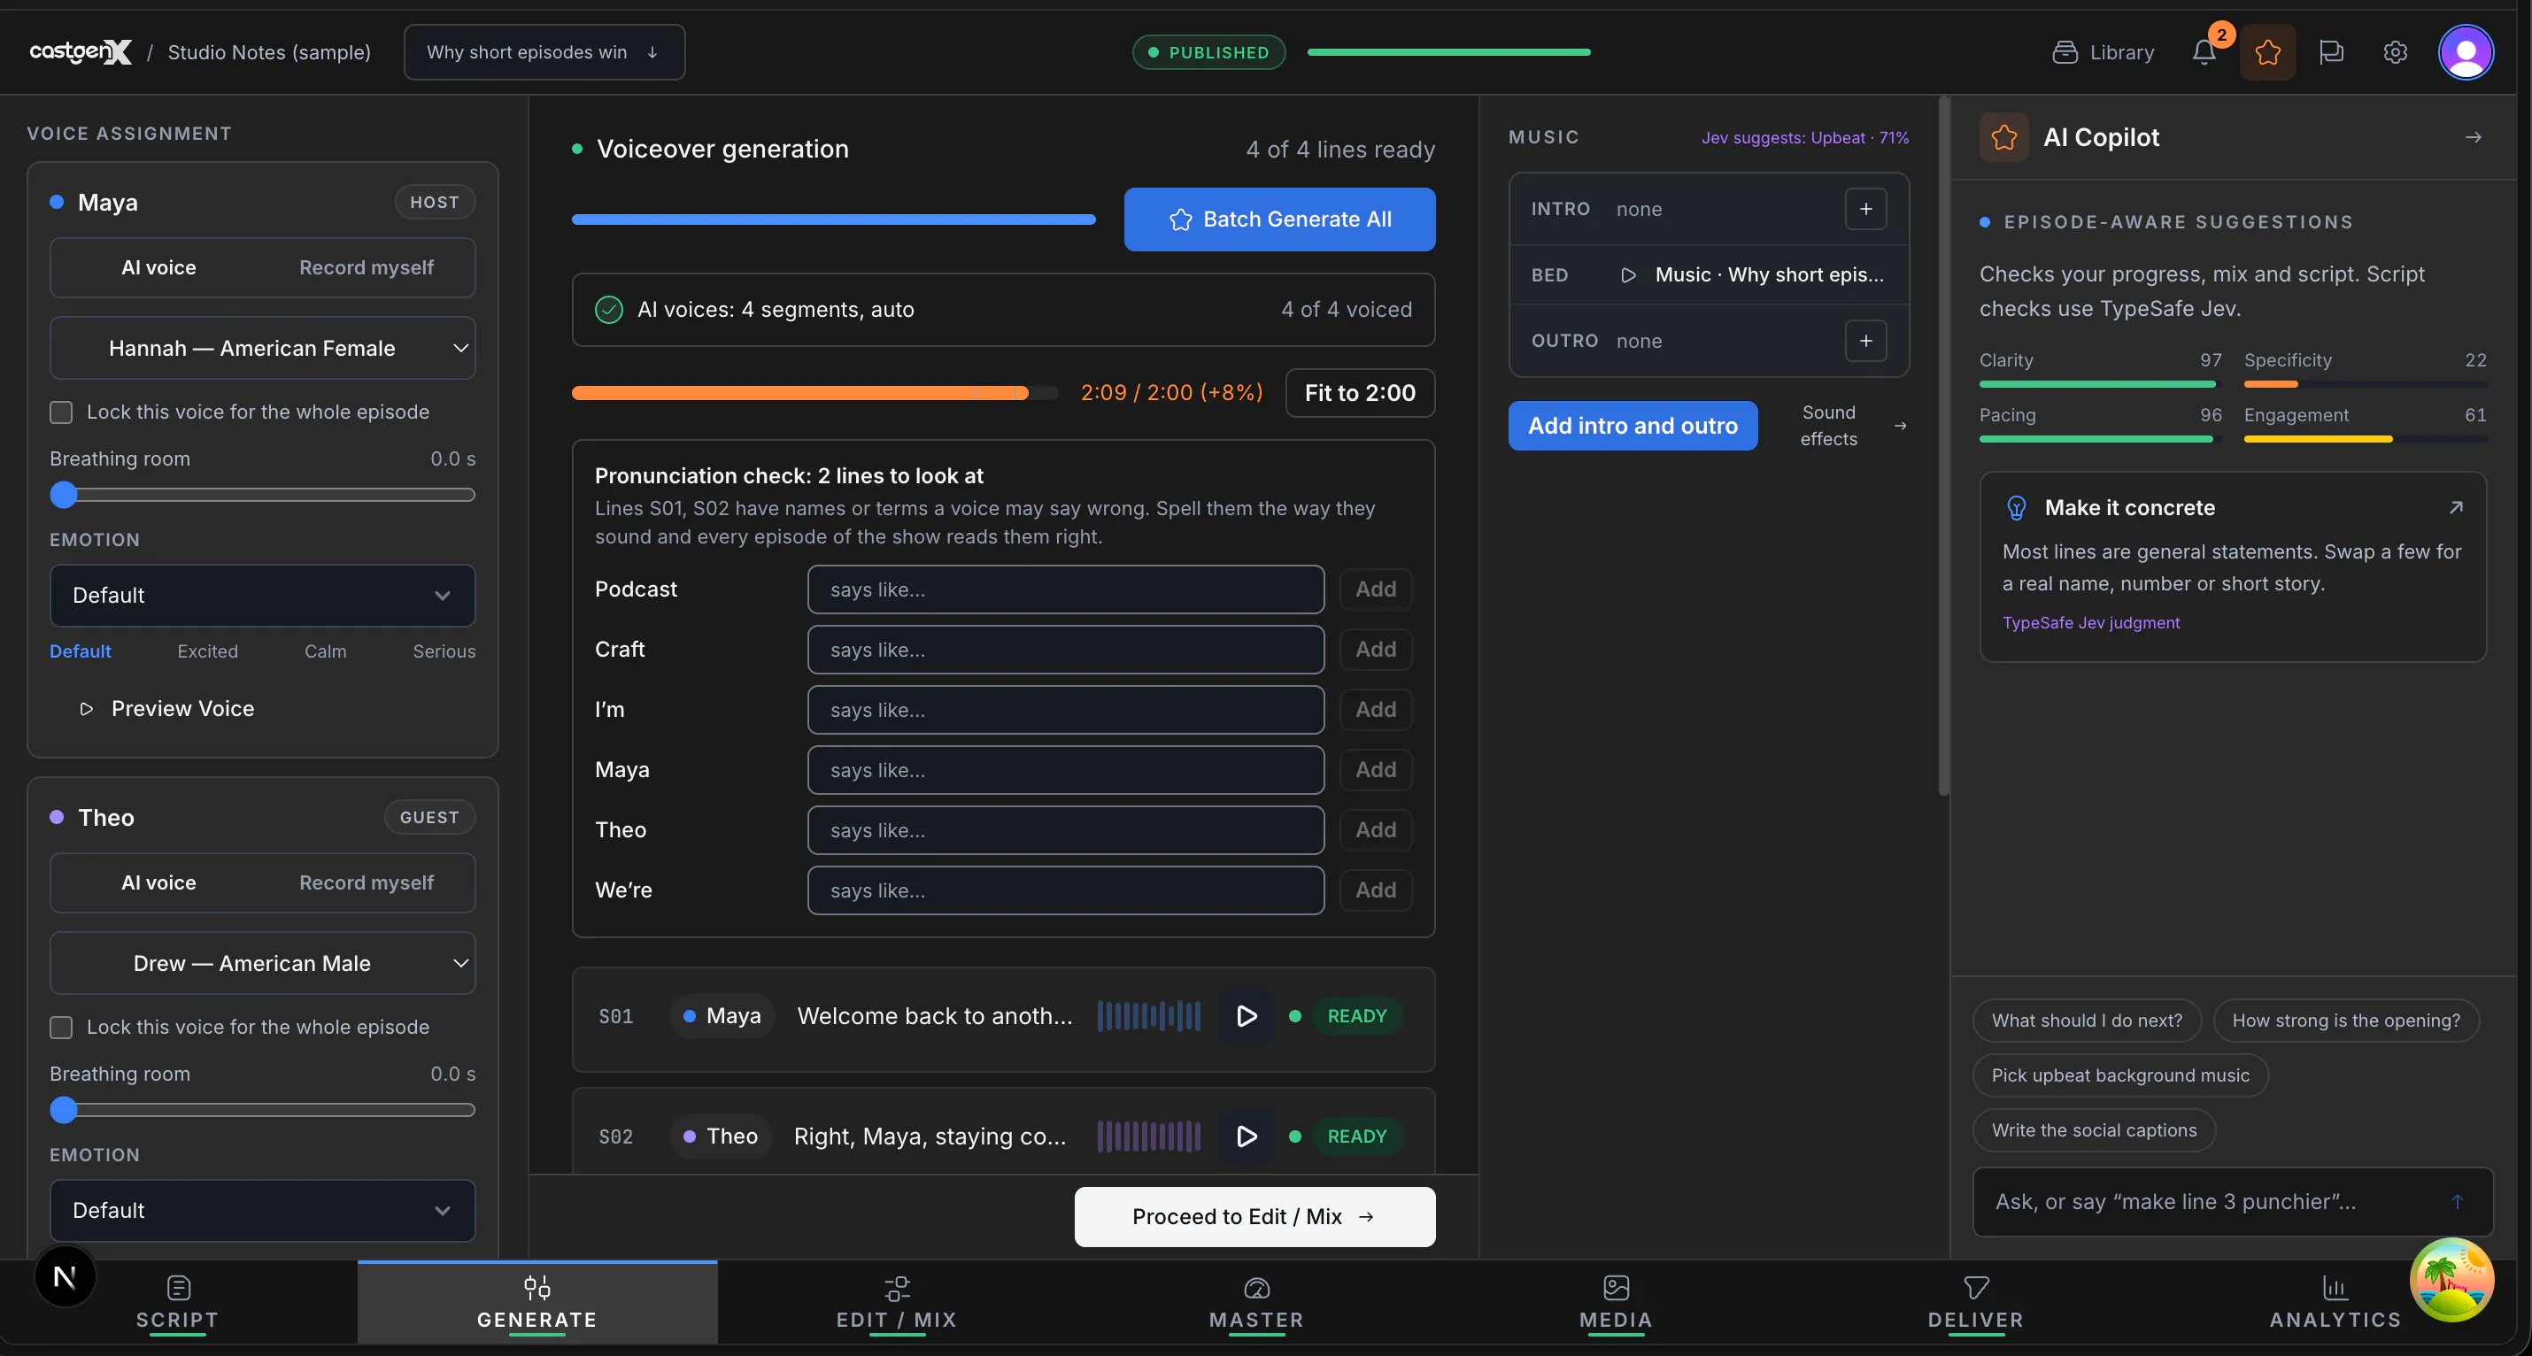Viewport: 2532px width, 1356px height.
Task: Switch to the MASTER tab
Action: pos(1256,1303)
